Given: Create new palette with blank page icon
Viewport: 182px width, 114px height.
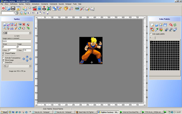Looking at the screenshot, I should point(152,25).
